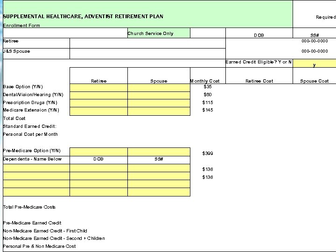Select the $60 monthly cost value
336x252 pixels.
click(x=207, y=94)
